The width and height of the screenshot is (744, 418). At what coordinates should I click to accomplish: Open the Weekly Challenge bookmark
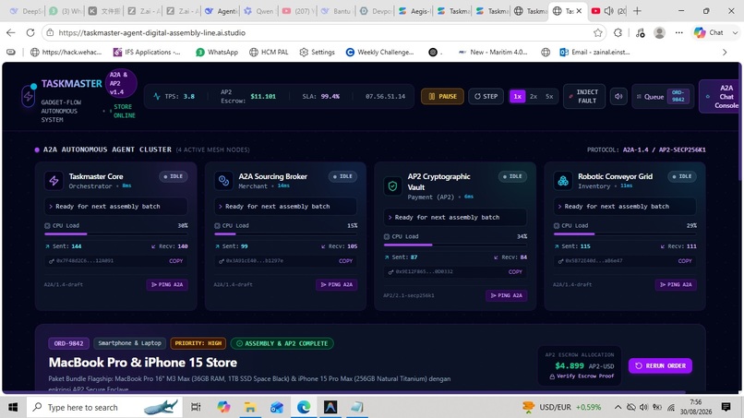coord(379,53)
